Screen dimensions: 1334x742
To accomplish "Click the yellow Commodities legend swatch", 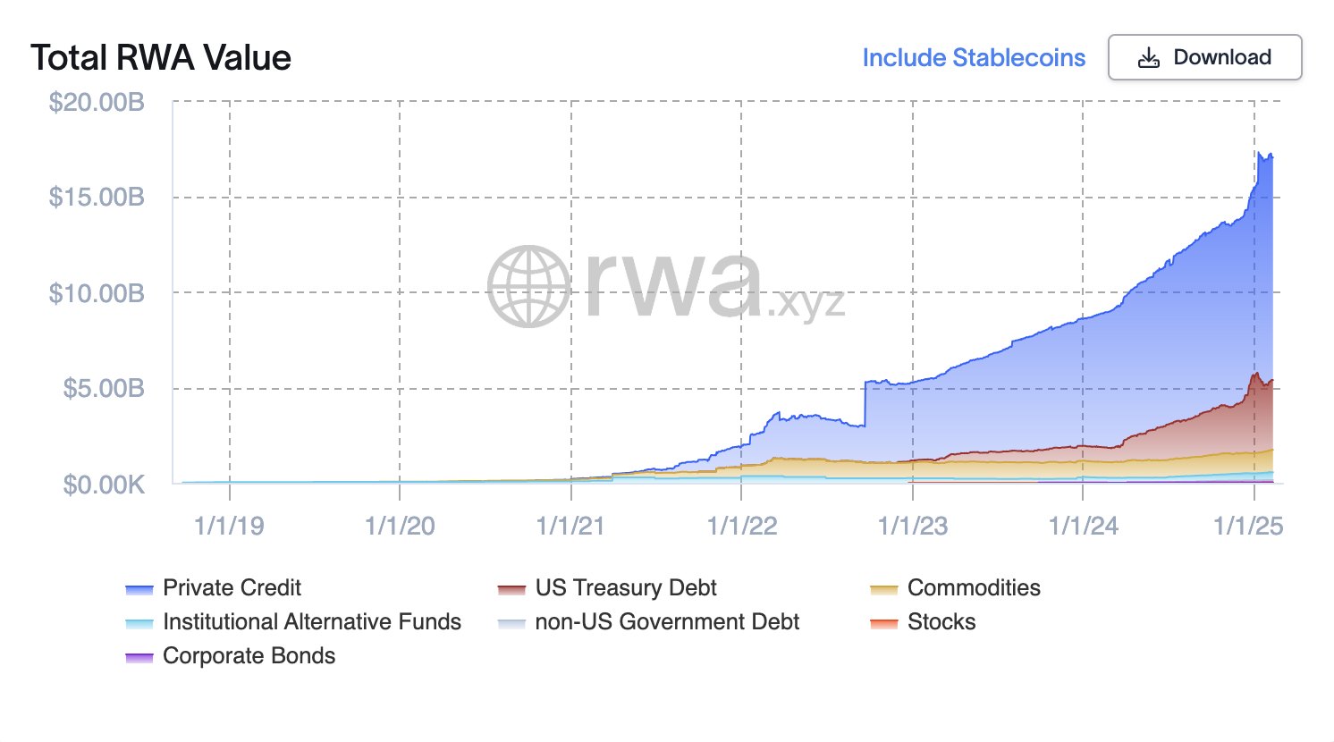I will tap(883, 589).
